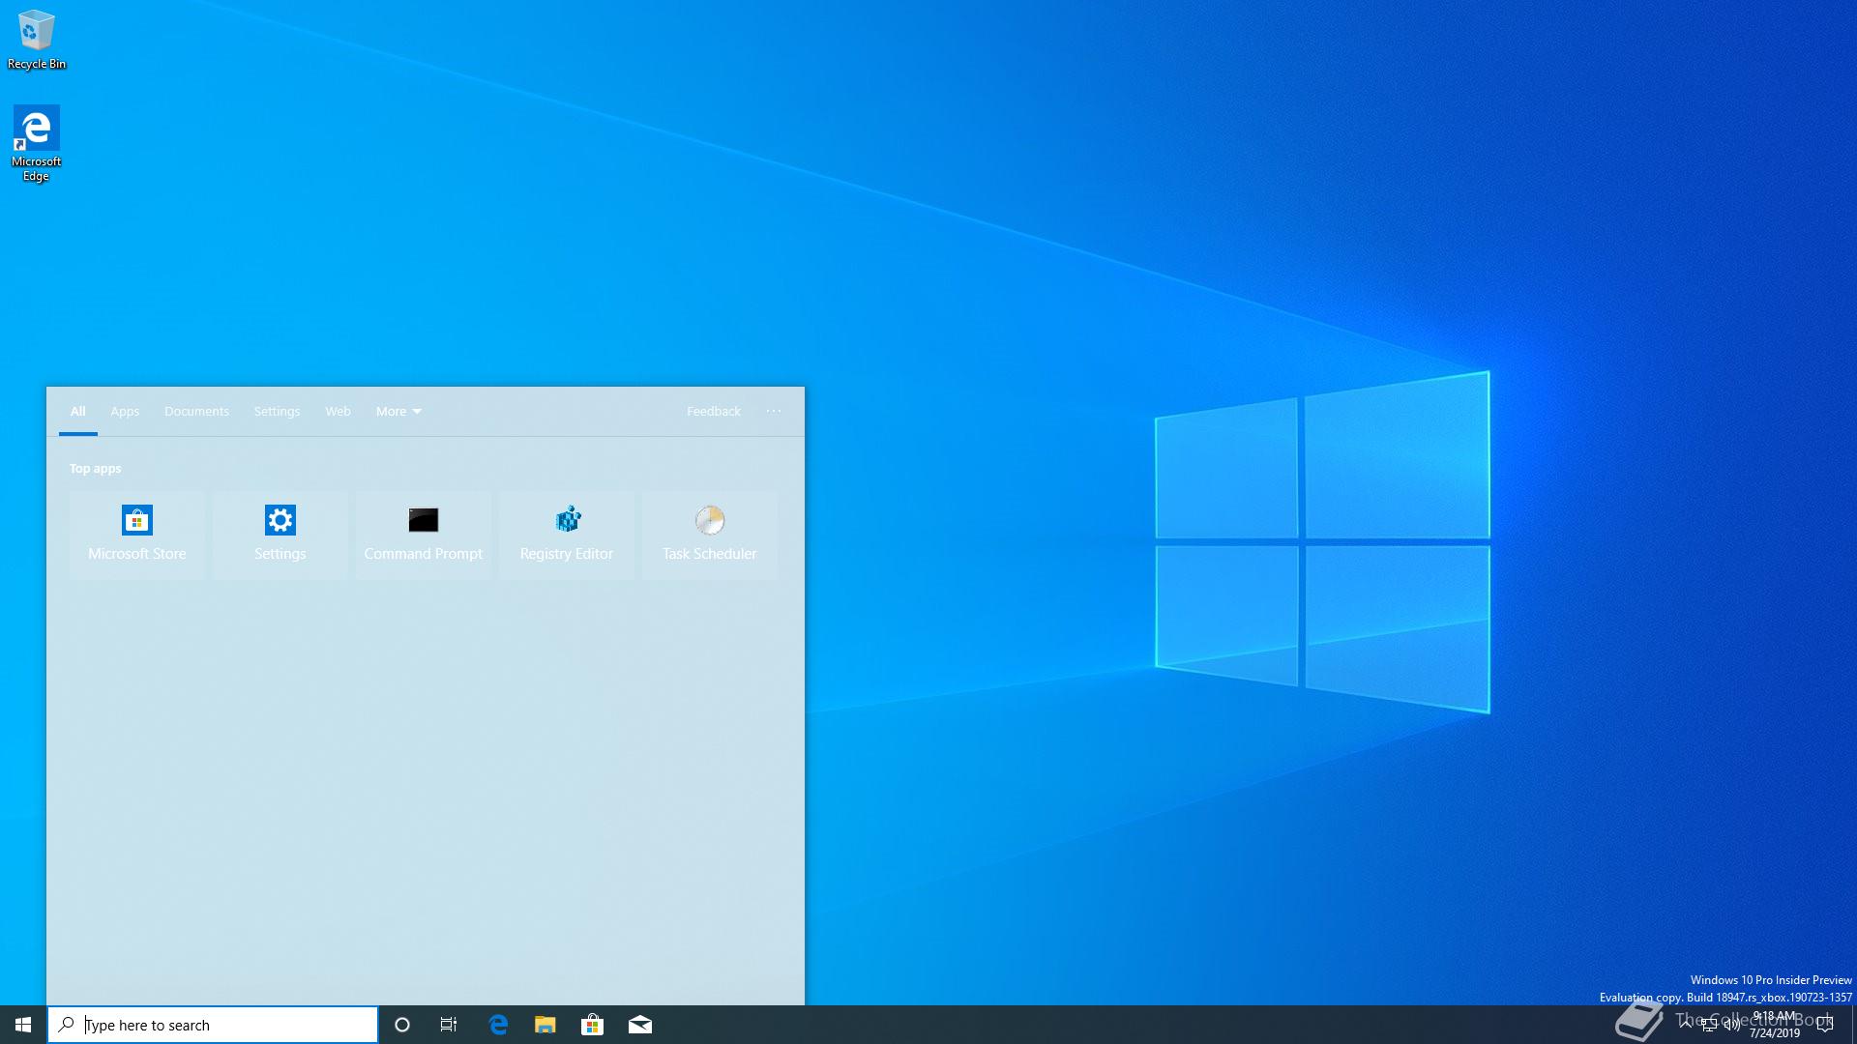Switch to the Documents search tab

[x=196, y=412]
